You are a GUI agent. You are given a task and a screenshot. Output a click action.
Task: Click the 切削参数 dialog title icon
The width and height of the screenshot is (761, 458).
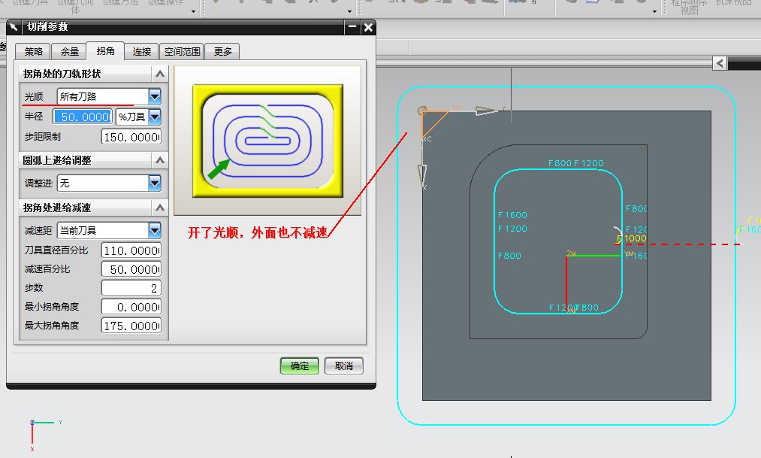point(14,27)
